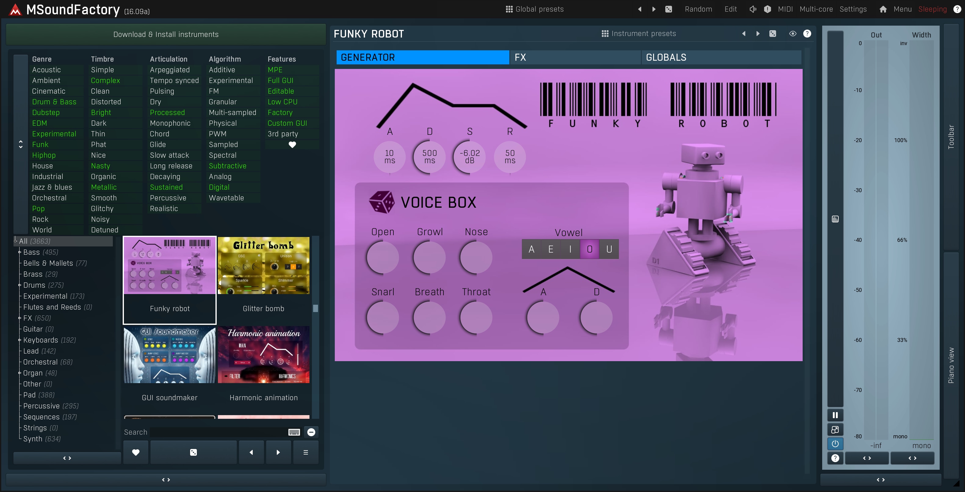
Task: Click the Growl knob
Action: click(430, 258)
